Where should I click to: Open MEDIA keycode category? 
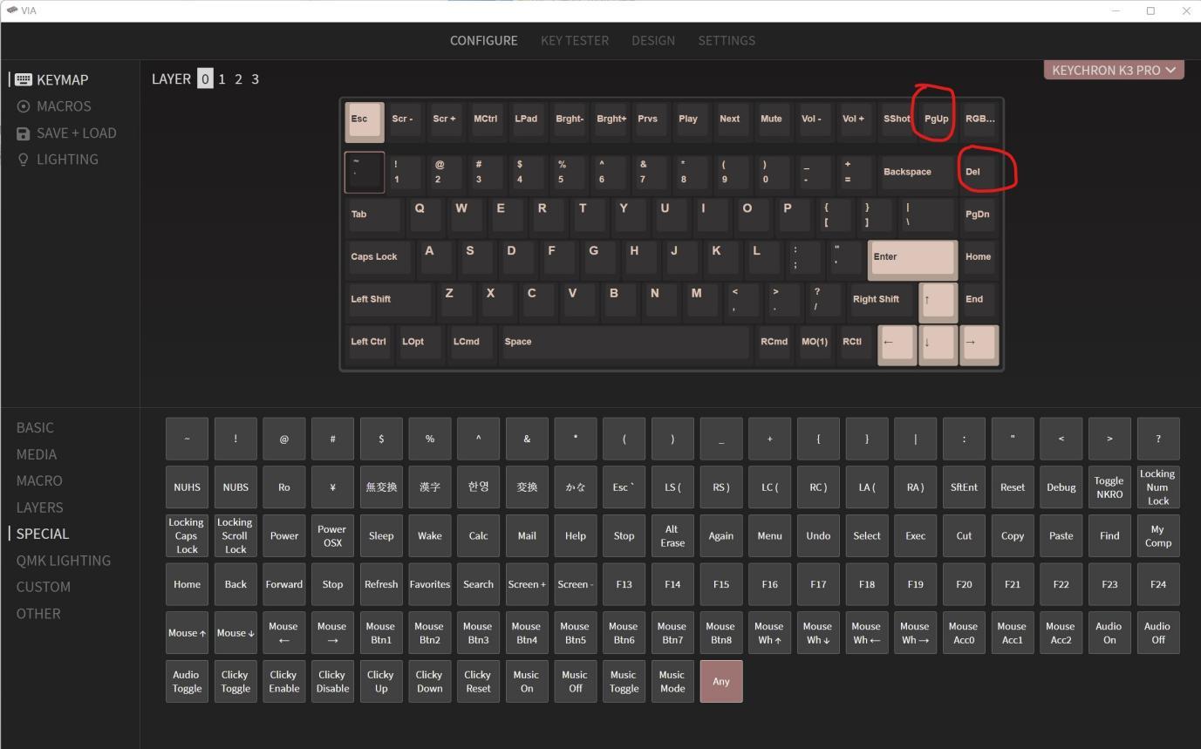point(37,454)
